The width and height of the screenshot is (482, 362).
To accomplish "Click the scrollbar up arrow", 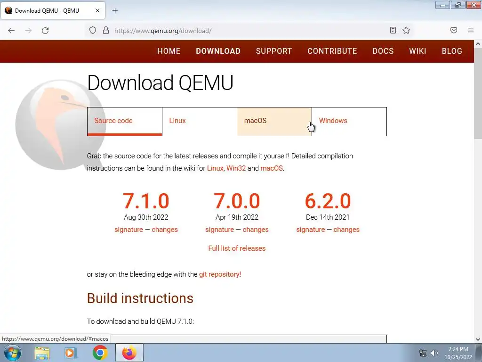I will (478, 44).
